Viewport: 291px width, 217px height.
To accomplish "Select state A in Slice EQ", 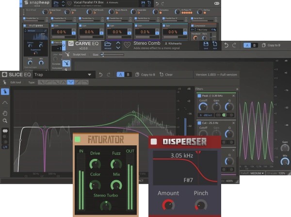I will pos(120,75).
